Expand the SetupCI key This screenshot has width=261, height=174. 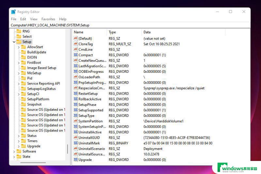point(19,94)
